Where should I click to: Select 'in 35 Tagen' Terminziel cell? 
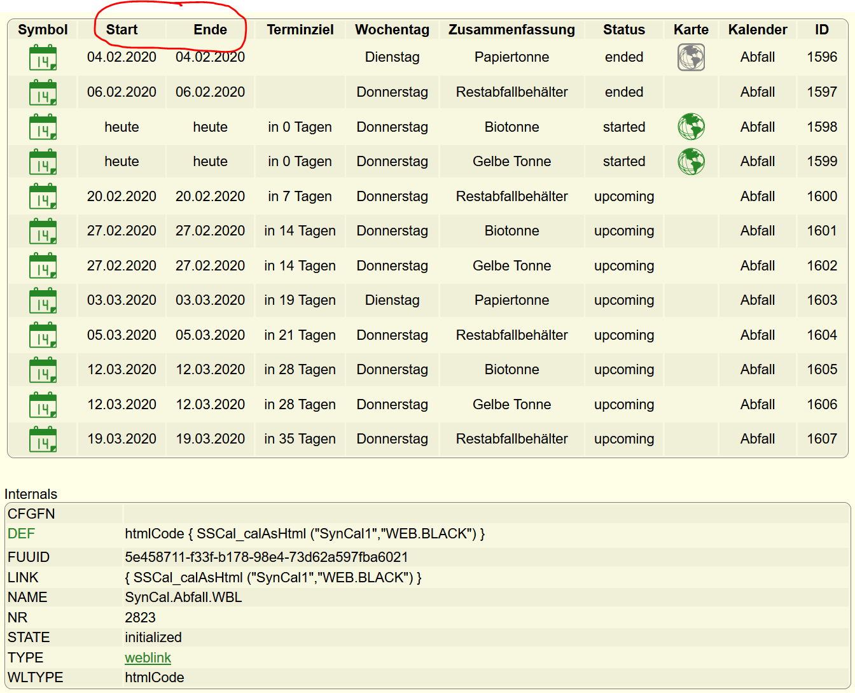300,439
